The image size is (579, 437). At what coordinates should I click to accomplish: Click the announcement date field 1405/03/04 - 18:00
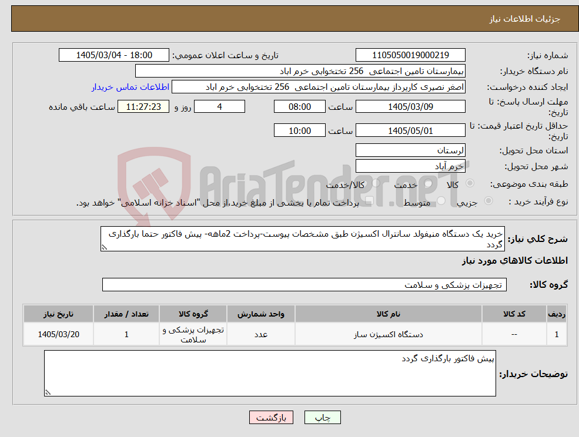tap(113, 55)
